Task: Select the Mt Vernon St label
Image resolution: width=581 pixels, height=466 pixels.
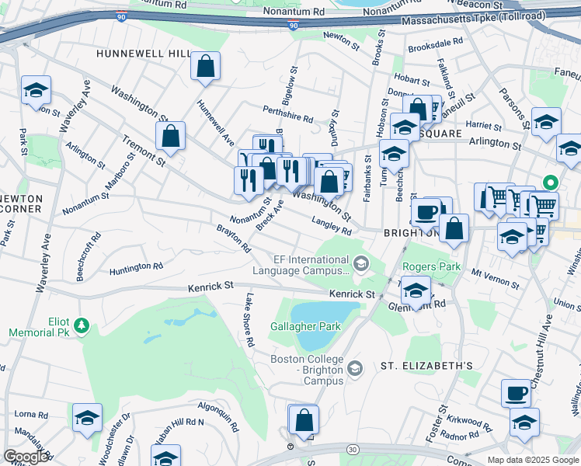Action: click(x=496, y=279)
